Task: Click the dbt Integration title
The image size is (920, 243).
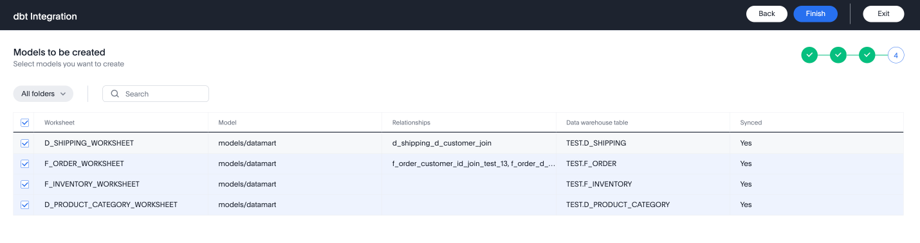Action: click(x=45, y=16)
